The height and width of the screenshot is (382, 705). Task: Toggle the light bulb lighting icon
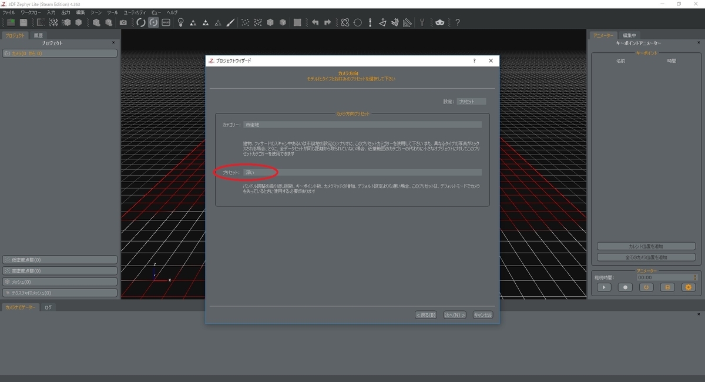coord(180,23)
